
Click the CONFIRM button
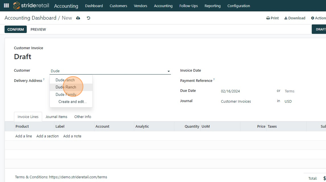(16, 29)
